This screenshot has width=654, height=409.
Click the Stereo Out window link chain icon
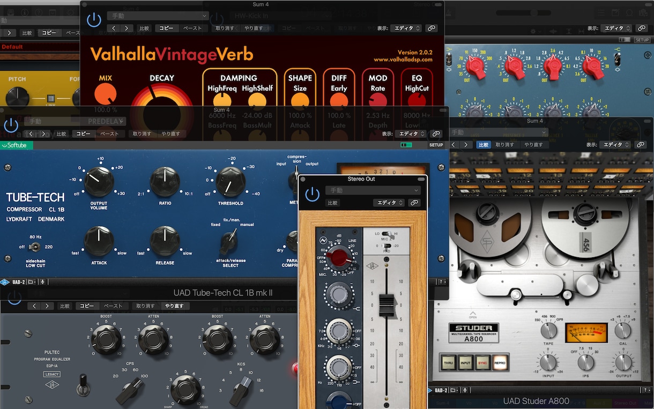coord(414,203)
